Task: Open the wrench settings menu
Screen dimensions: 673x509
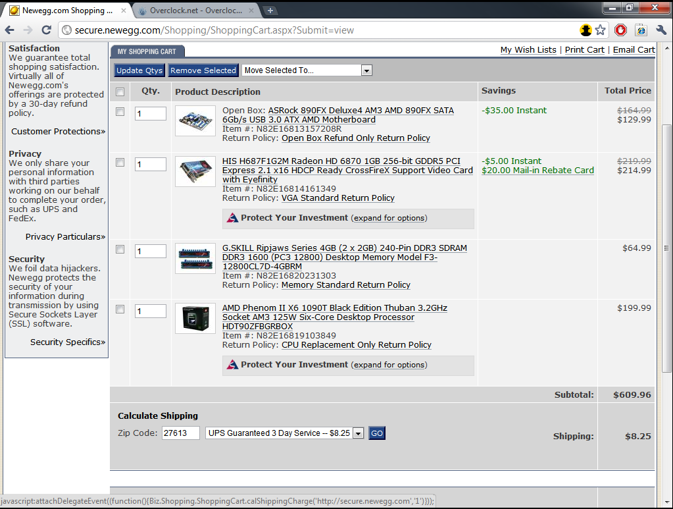Action: 661,30
